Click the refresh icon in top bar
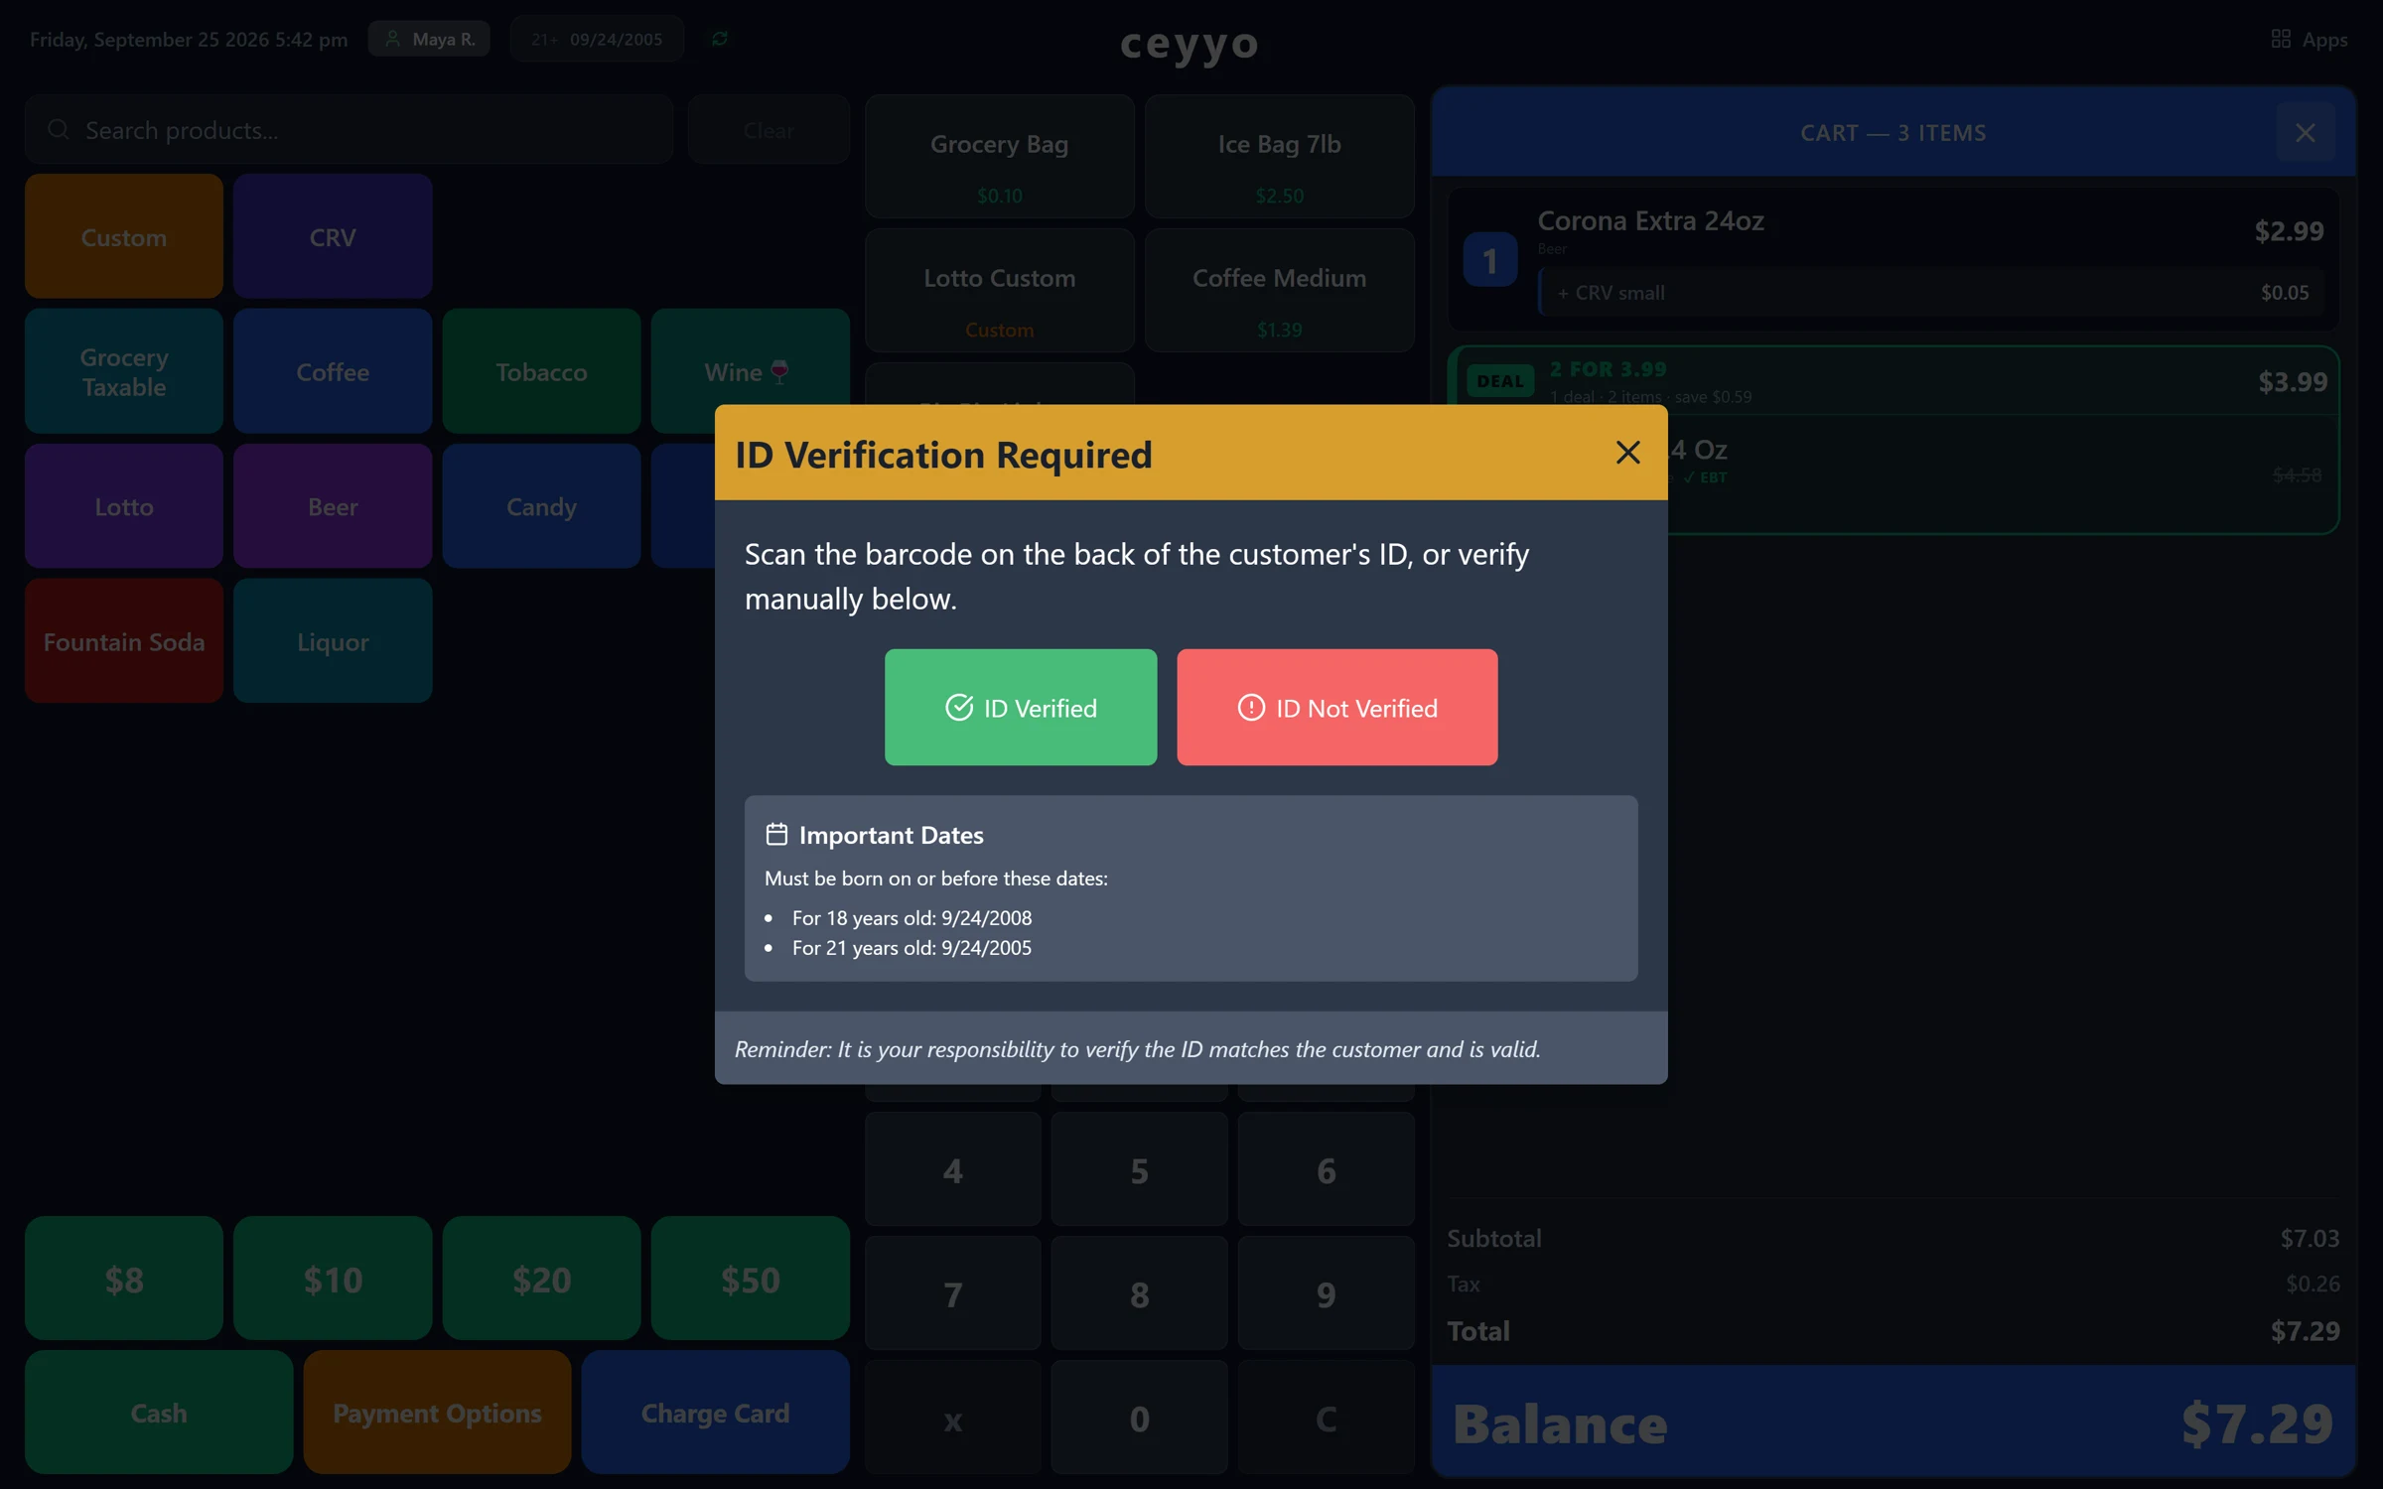The height and width of the screenshot is (1489, 2383). (x=720, y=39)
